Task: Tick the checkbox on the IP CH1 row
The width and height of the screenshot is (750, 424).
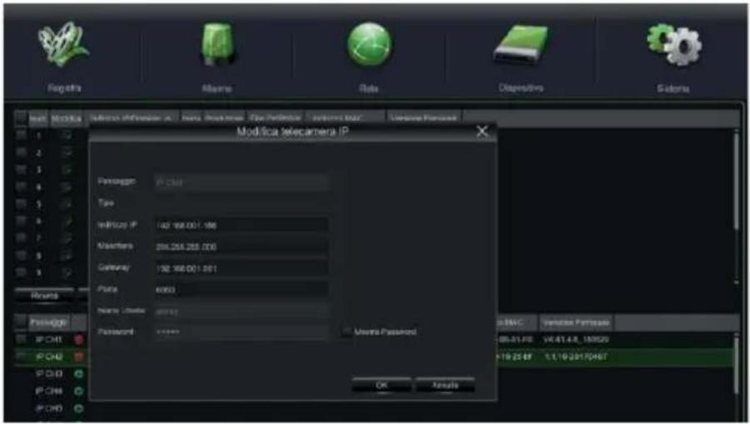Action: tap(21, 340)
